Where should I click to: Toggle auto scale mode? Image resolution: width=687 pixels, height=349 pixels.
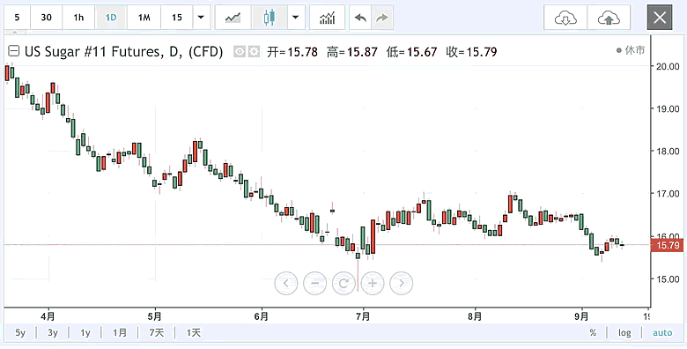click(662, 333)
